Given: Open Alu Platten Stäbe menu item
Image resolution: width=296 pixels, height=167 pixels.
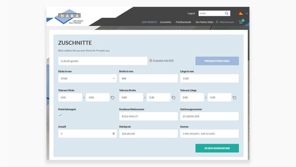Looking at the screenshot, I should [205, 22].
